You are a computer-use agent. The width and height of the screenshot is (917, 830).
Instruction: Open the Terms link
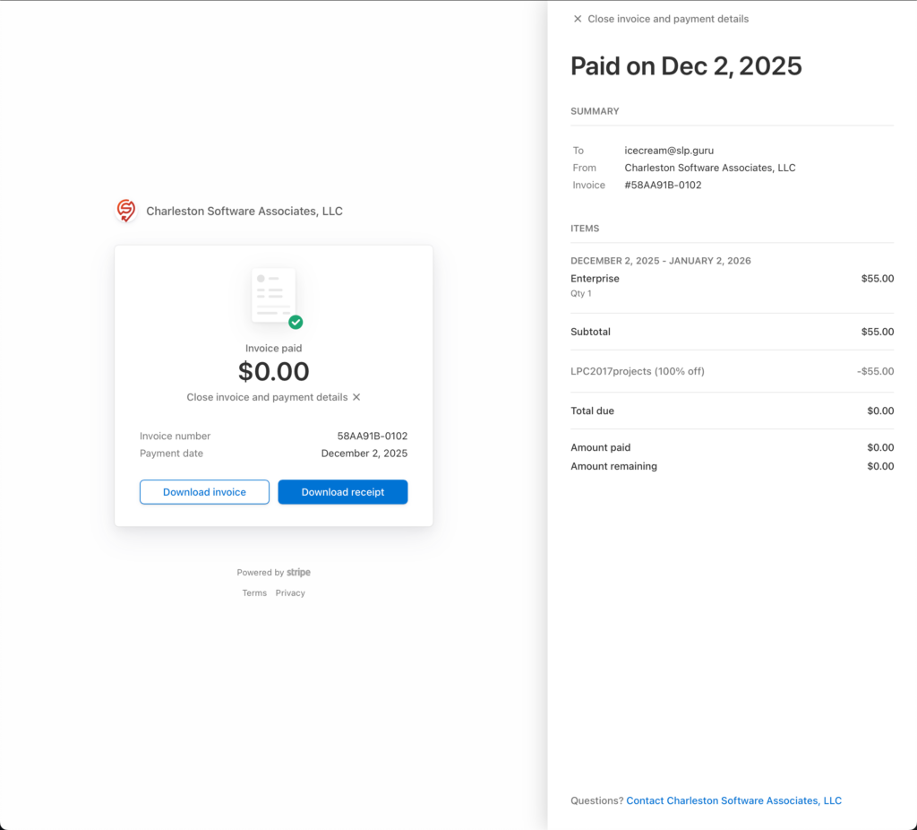(254, 593)
